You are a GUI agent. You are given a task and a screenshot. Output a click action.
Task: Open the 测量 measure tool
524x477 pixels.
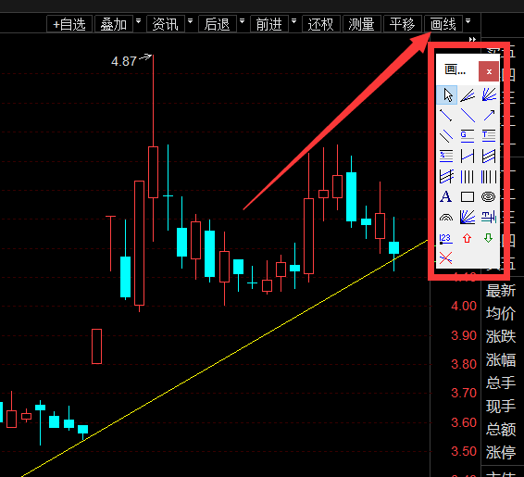pyautogui.click(x=362, y=24)
